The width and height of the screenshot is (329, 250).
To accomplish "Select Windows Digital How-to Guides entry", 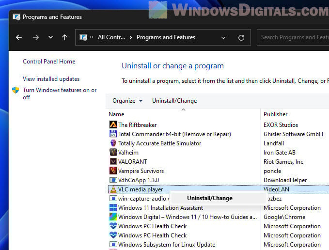I will 188,217.
